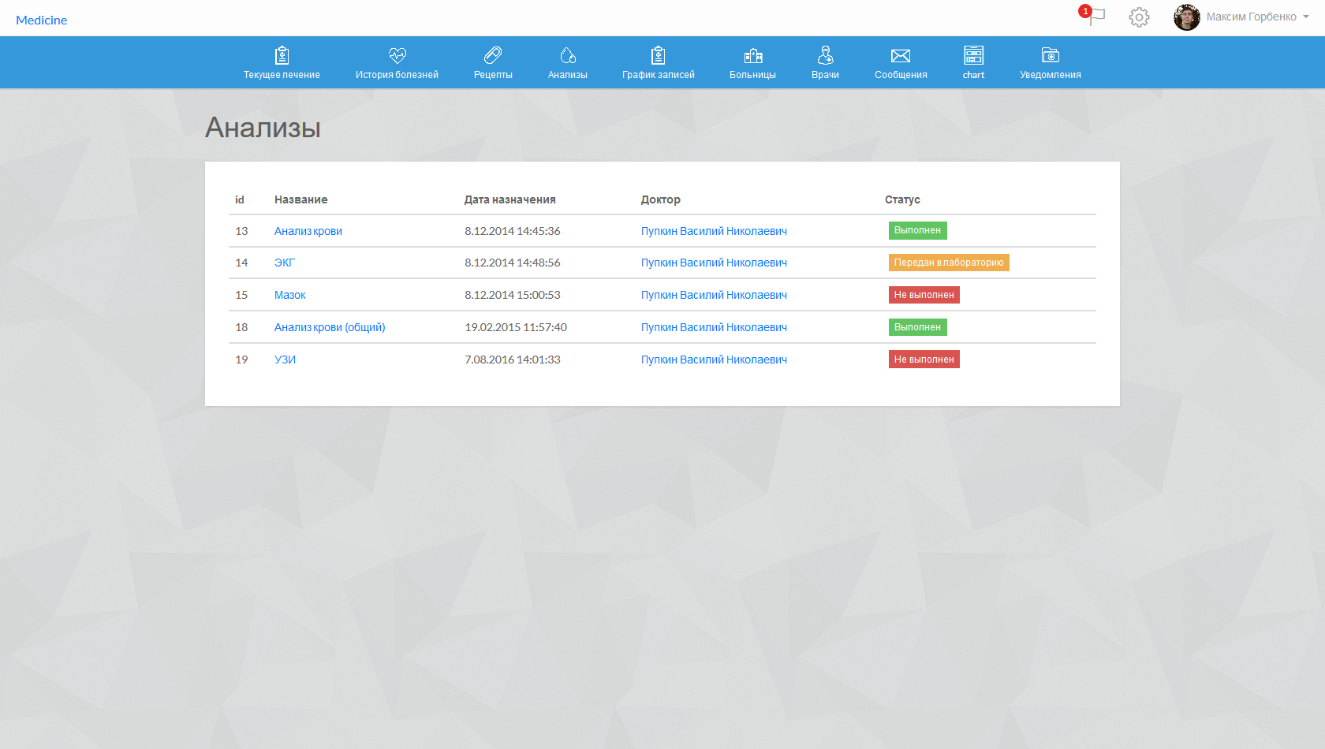Screen dimensions: 1325x749
Task: Select Уведомления menu label
Action: (x=1051, y=75)
